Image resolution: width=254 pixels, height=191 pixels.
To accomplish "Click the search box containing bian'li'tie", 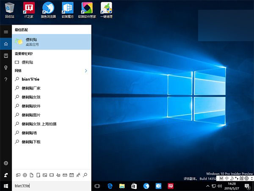I will tap(52, 185).
